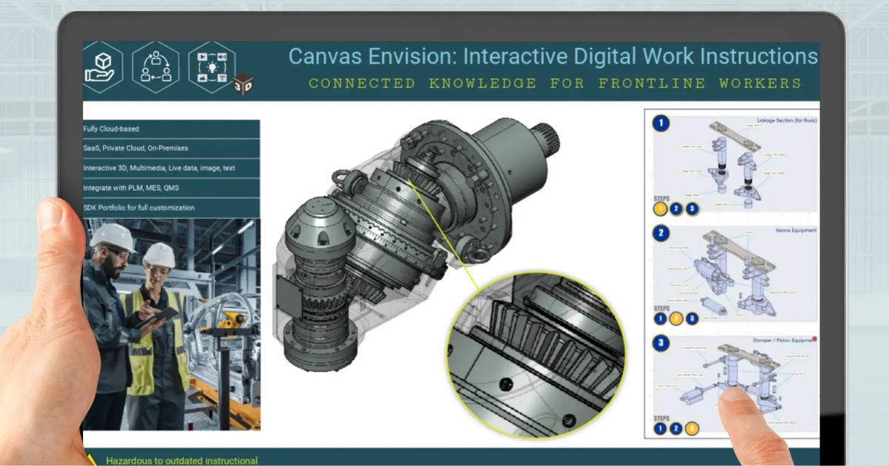Select the text 'T' icon in the multimedia hexagon
889x466 pixels.
pyautogui.click(x=222, y=78)
